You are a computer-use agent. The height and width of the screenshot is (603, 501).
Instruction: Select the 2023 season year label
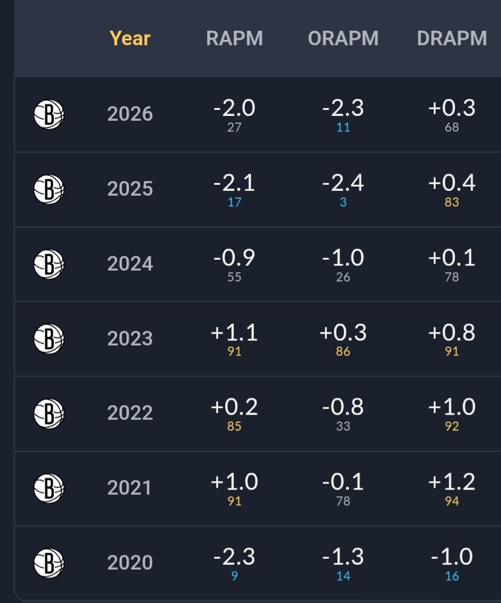(x=130, y=338)
